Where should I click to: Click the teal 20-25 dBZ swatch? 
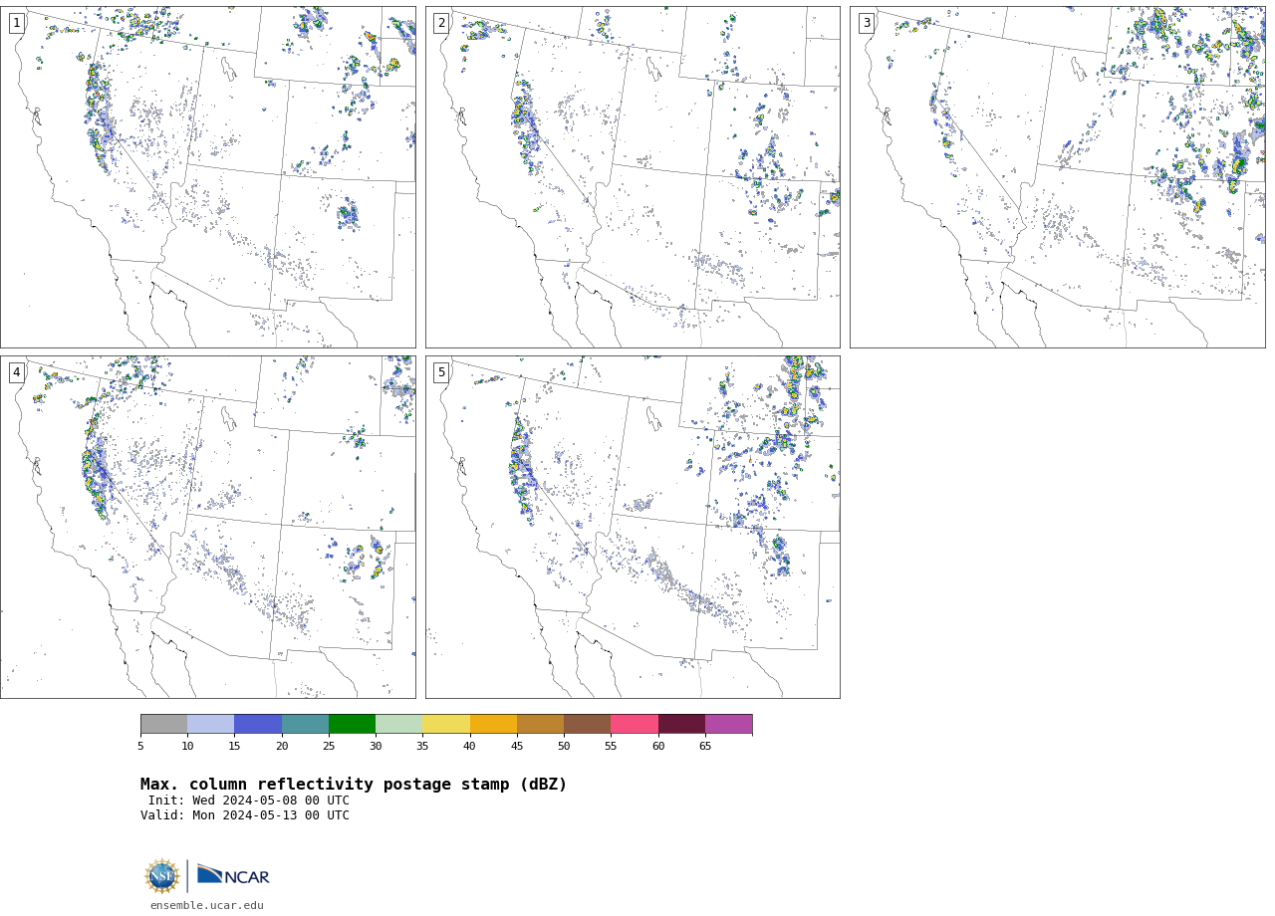pos(305,724)
